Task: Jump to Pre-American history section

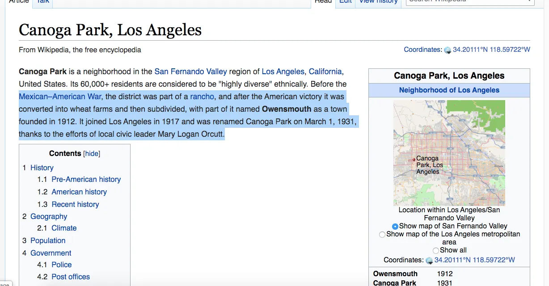Action: click(86, 179)
